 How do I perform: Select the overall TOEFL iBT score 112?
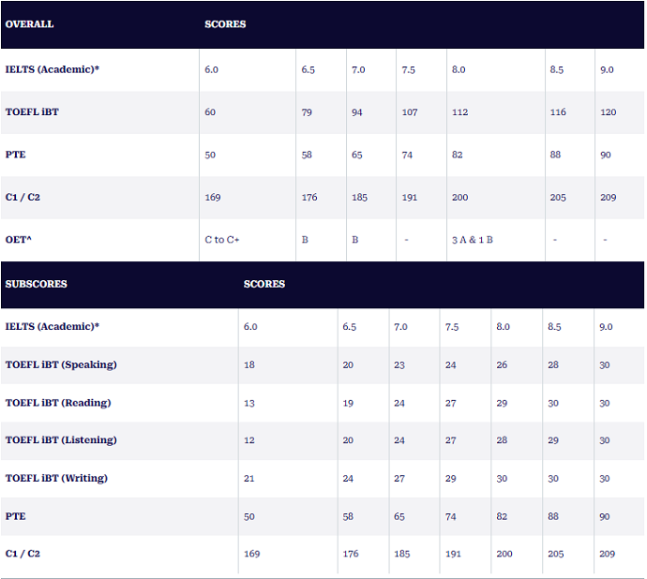pos(459,112)
